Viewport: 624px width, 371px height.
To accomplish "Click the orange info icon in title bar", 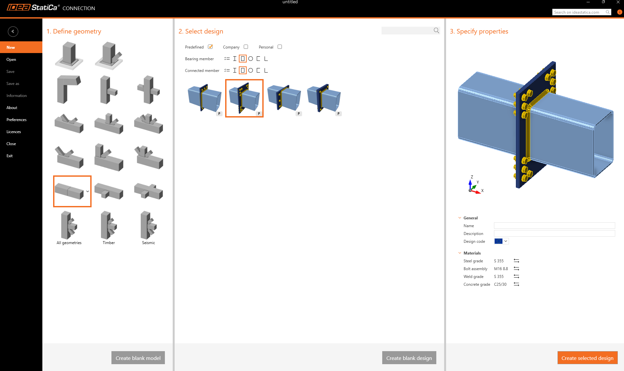I will (619, 12).
